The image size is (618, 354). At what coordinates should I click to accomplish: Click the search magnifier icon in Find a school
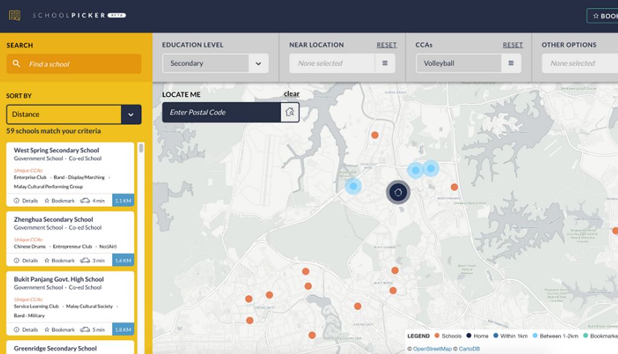pyautogui.click(x=16, y=63)
